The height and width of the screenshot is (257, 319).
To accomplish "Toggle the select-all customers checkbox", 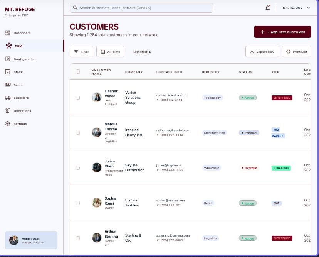I will [x=78, y=71].
